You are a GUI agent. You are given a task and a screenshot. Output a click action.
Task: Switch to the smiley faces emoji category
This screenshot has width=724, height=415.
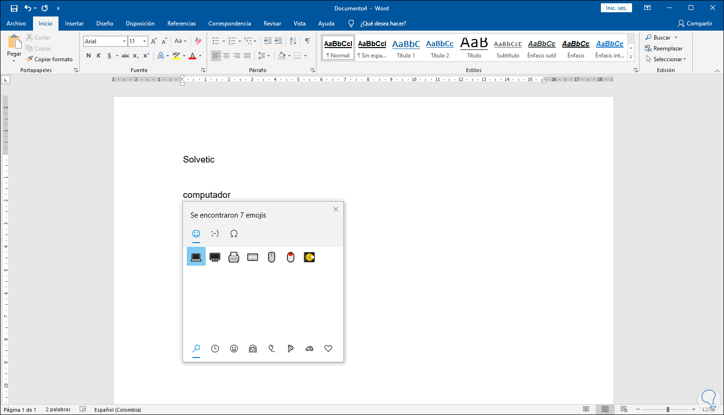233,349
